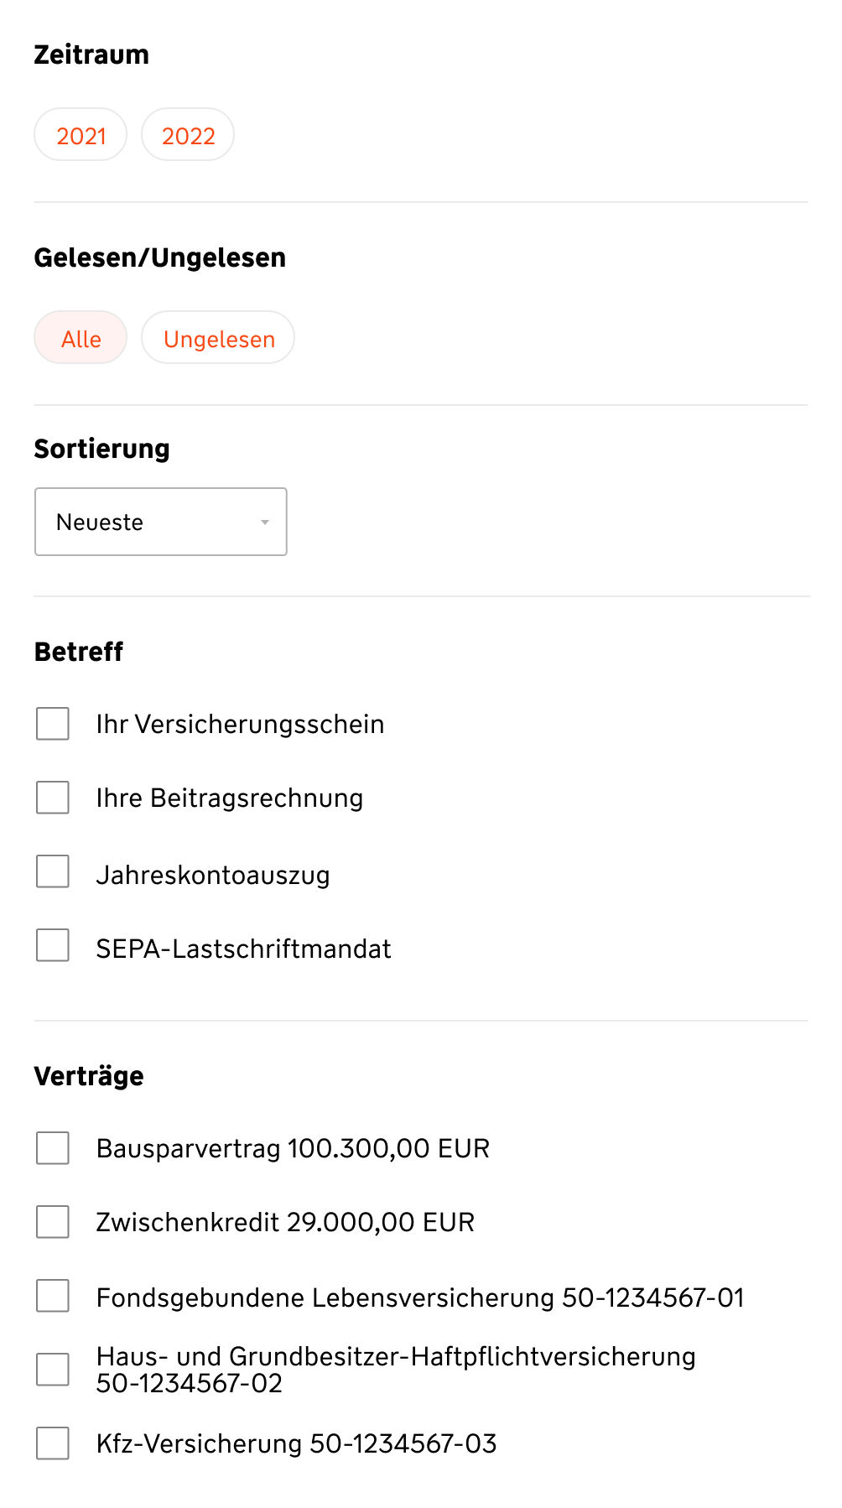Click the SEPA-Lastschriftmandat label text
Viewport: 842px width, 1508px height.
(243, 949)
